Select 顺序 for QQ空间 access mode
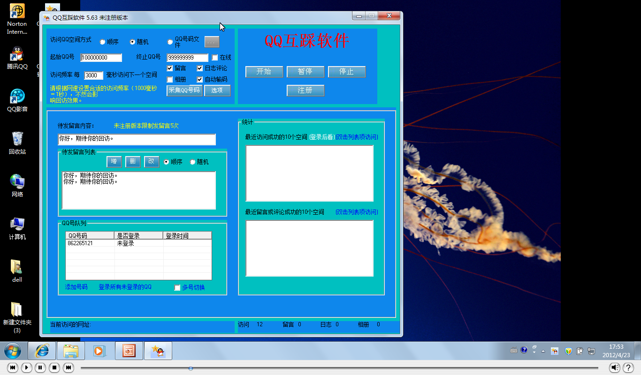 point(103,42)
